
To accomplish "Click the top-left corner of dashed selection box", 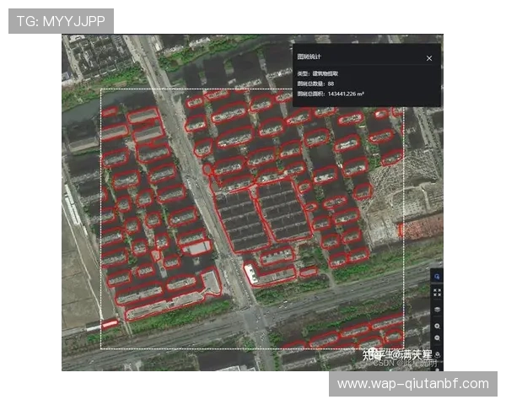I will pos(101,89).
